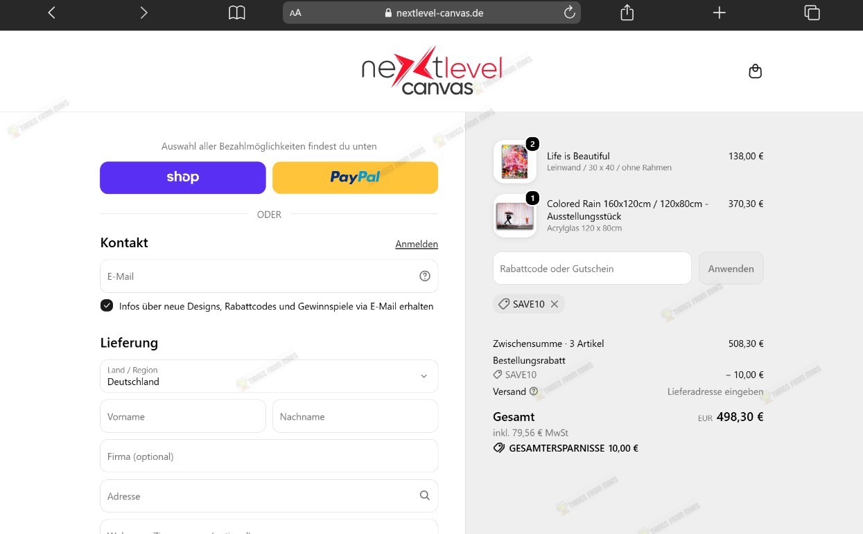Click the 'GESAMTERSPARNISSE 10,00 €' text
Screen dimensions: 863x534
(x=573, y=448)
